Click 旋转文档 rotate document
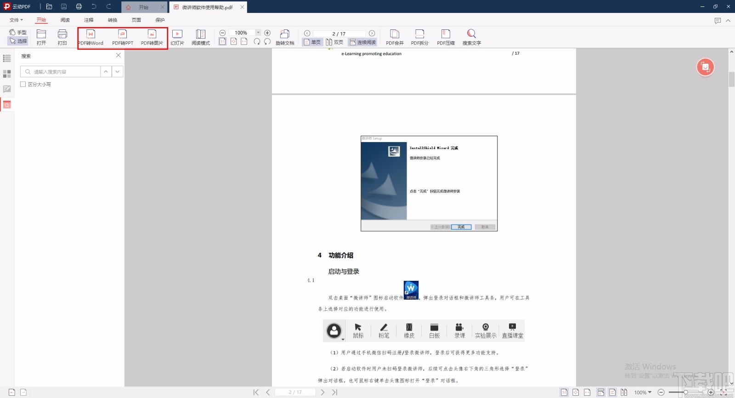 point(285,37)
